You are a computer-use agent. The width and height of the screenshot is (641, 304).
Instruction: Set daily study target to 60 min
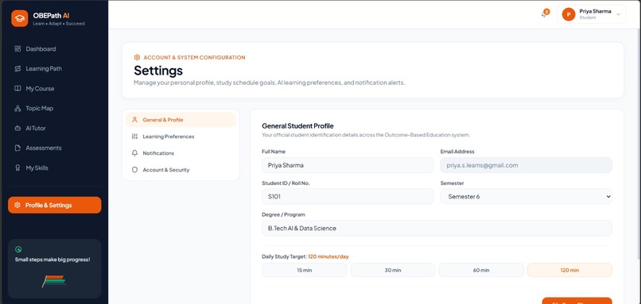481,270
